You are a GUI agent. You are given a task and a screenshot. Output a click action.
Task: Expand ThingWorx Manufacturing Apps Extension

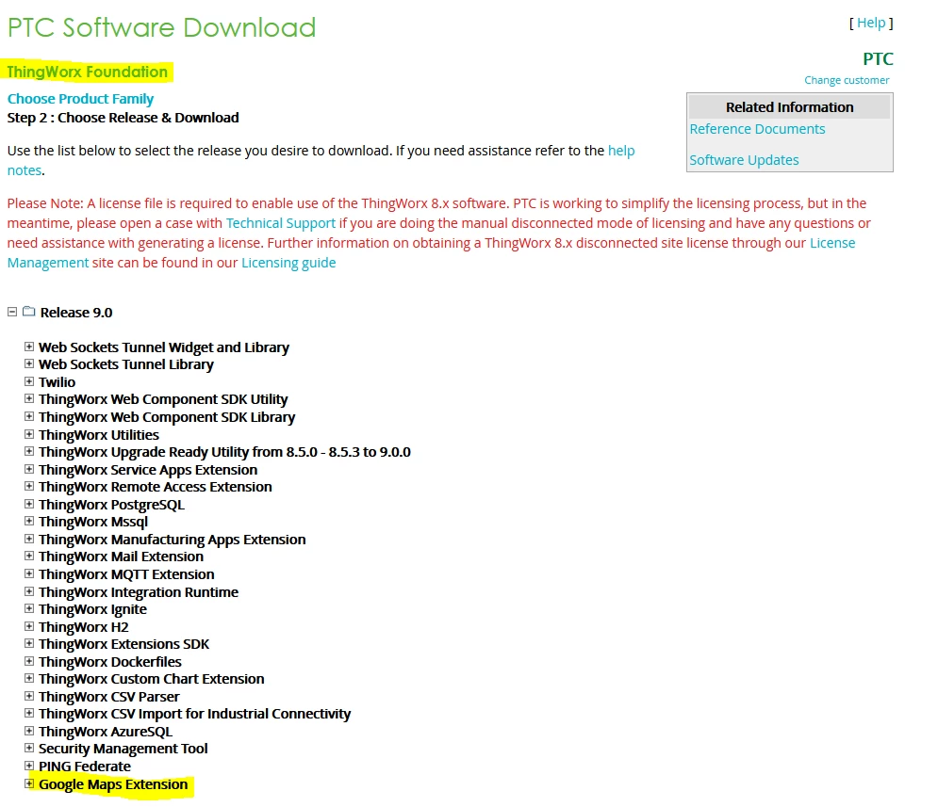pos(28,539)
